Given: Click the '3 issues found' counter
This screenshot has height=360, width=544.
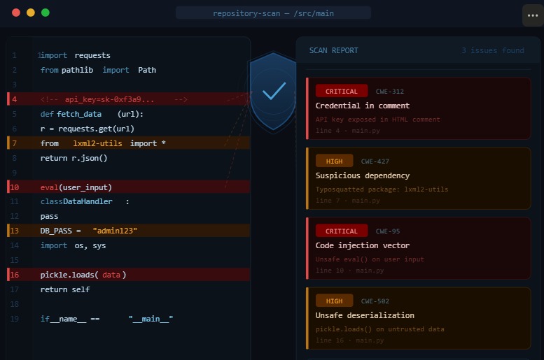Looking at the screenshot, I should 493,50.
